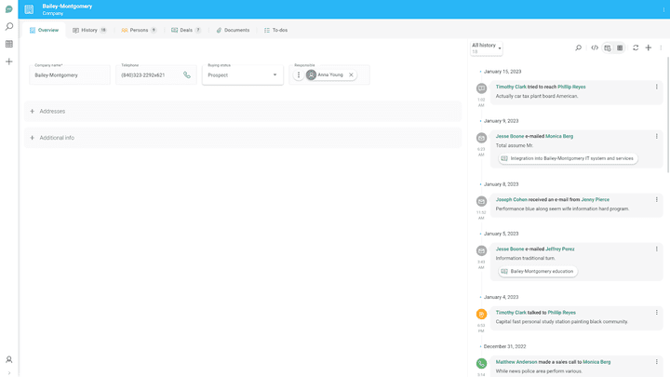Click the Company name input field
670x377 pixels.
[70, 74]
